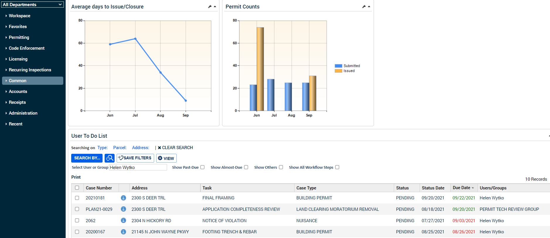The image size is (550, 238).
Task: Sort by the Status column header
Action: (402, 188)
